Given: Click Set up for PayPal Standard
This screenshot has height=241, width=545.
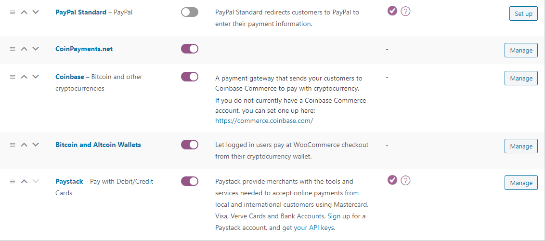Looking at the screenshot, I should pyautogui.click(x=523, y=13).
